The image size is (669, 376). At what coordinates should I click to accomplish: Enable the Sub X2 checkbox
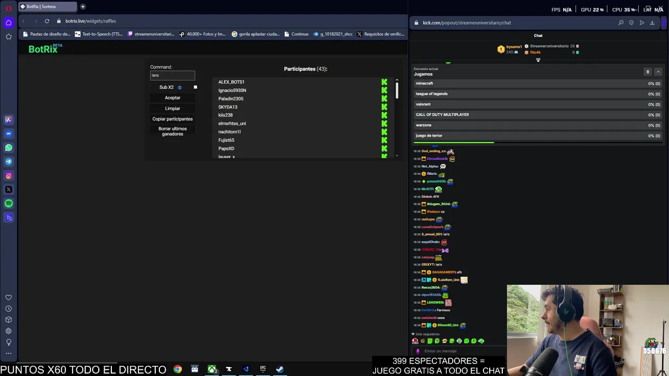(x=195, y=87)
